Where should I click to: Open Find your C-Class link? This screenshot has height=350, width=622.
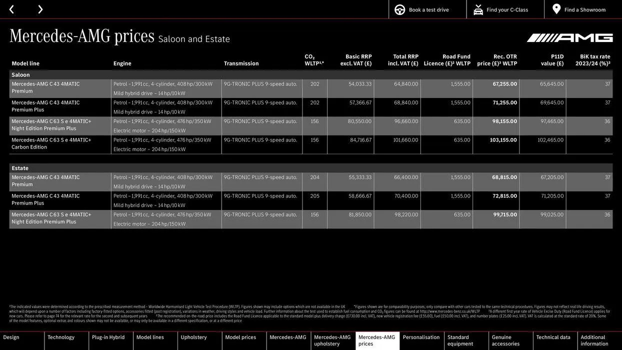pos(507,9)
